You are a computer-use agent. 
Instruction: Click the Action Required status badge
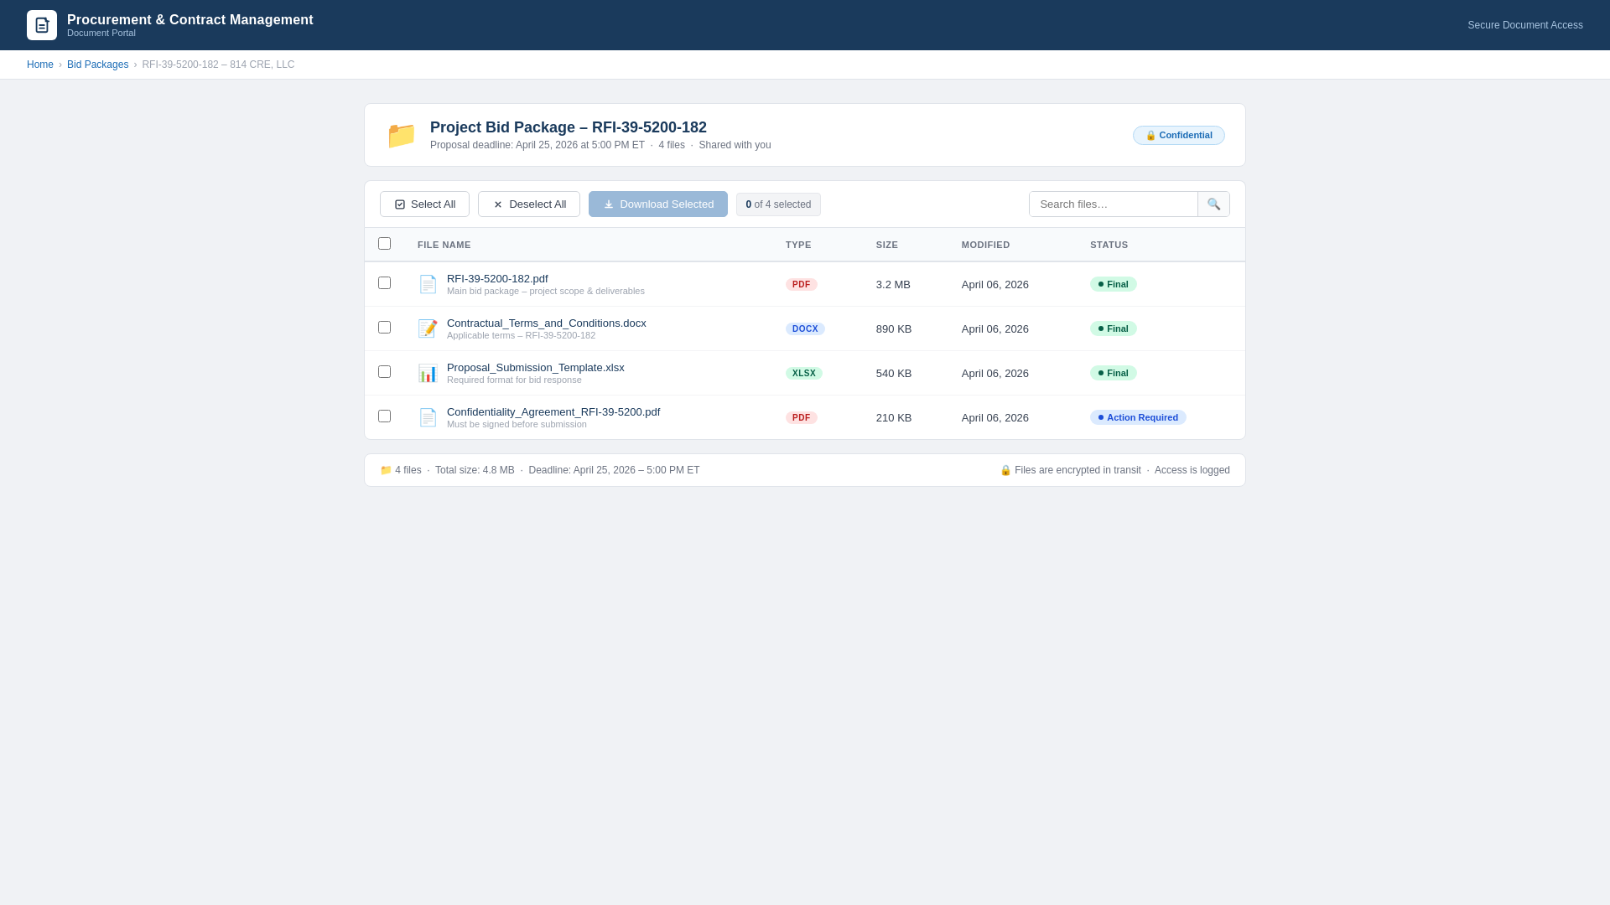pyautogui.click(x=1138, y=418)
